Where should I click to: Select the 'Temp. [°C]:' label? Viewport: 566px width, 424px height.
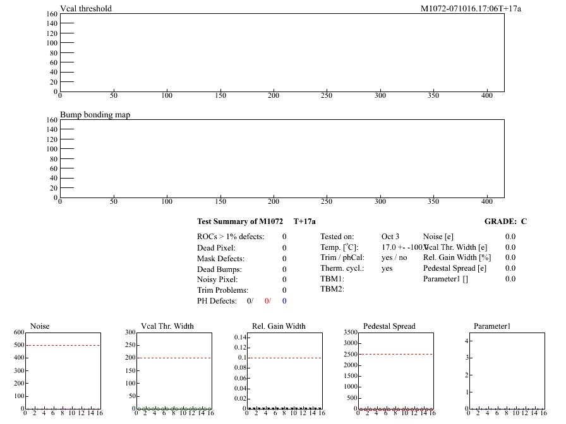pyautogui.click(x=339, y=247)
